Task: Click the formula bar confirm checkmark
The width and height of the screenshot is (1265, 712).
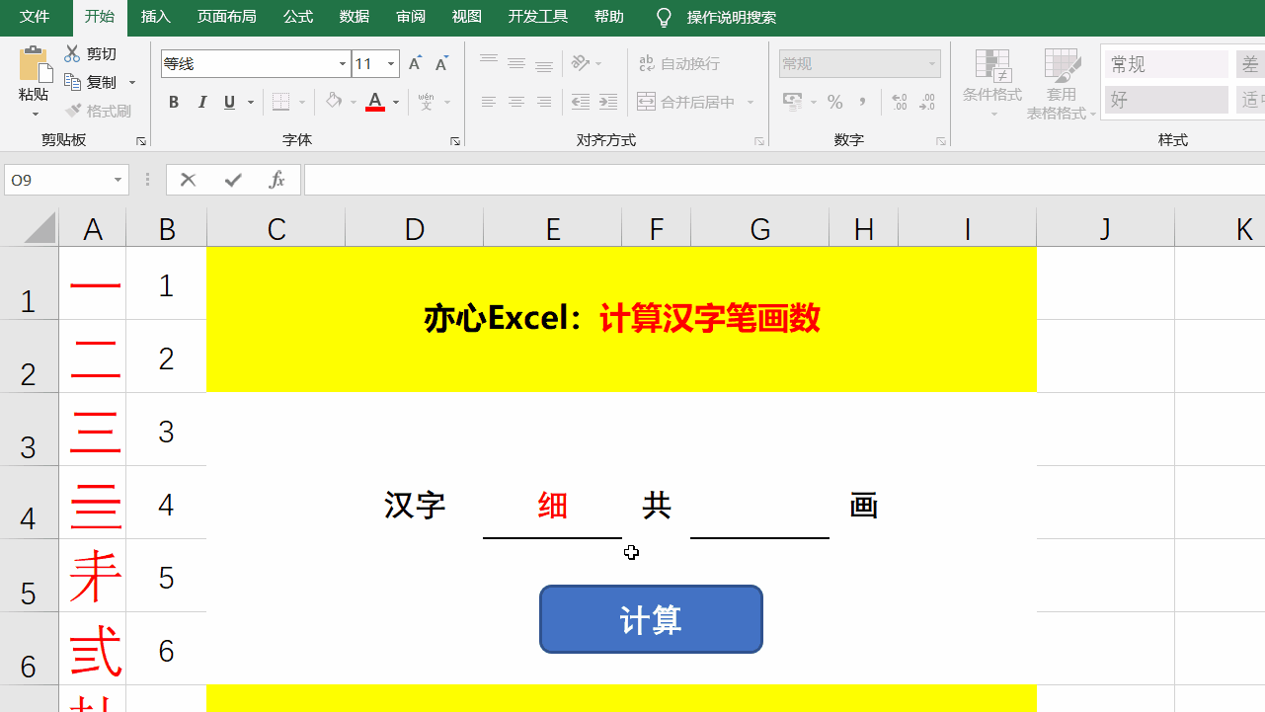Action: coord(233,180)
